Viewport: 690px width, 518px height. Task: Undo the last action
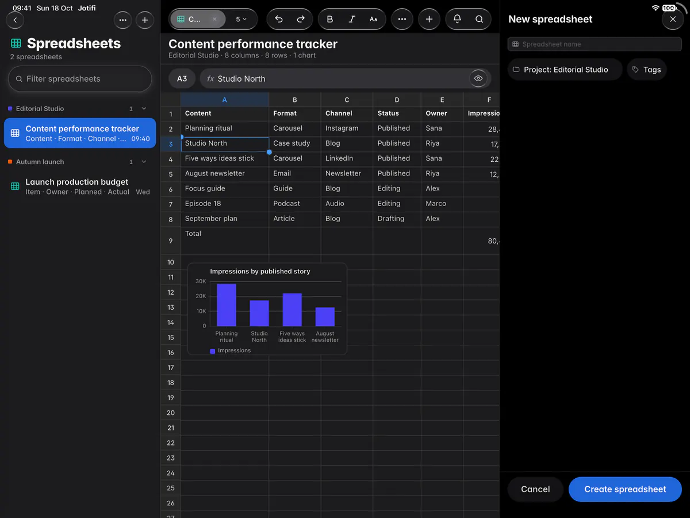[x=279, y=19]
